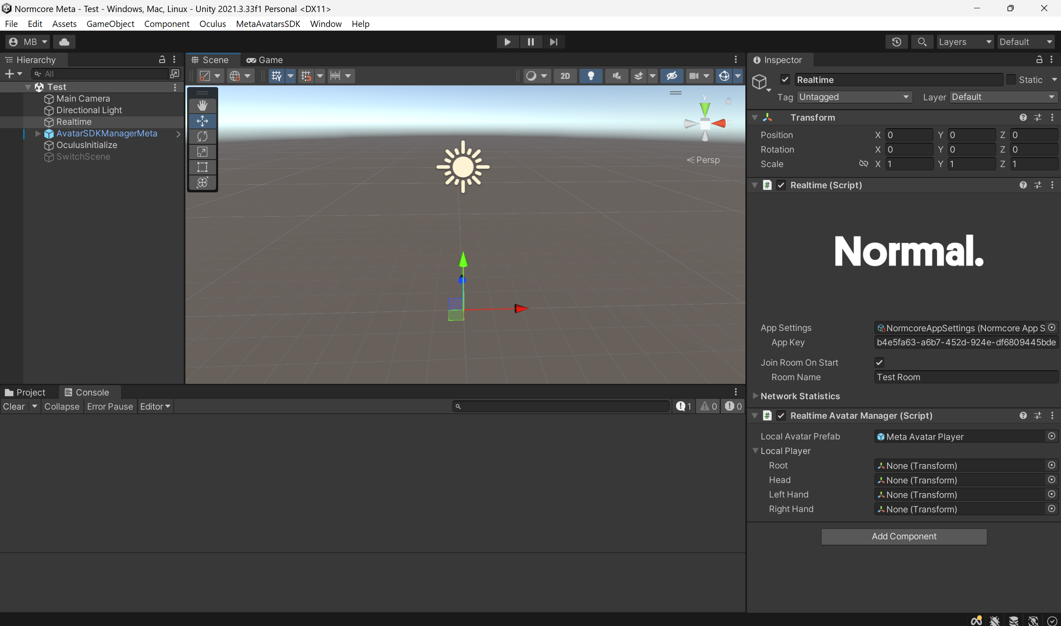Open the Tag dropdown

coord(854,97)
